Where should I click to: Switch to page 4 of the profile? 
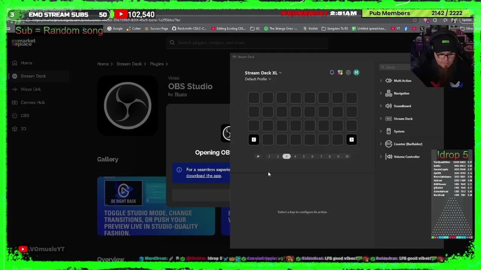295,156
